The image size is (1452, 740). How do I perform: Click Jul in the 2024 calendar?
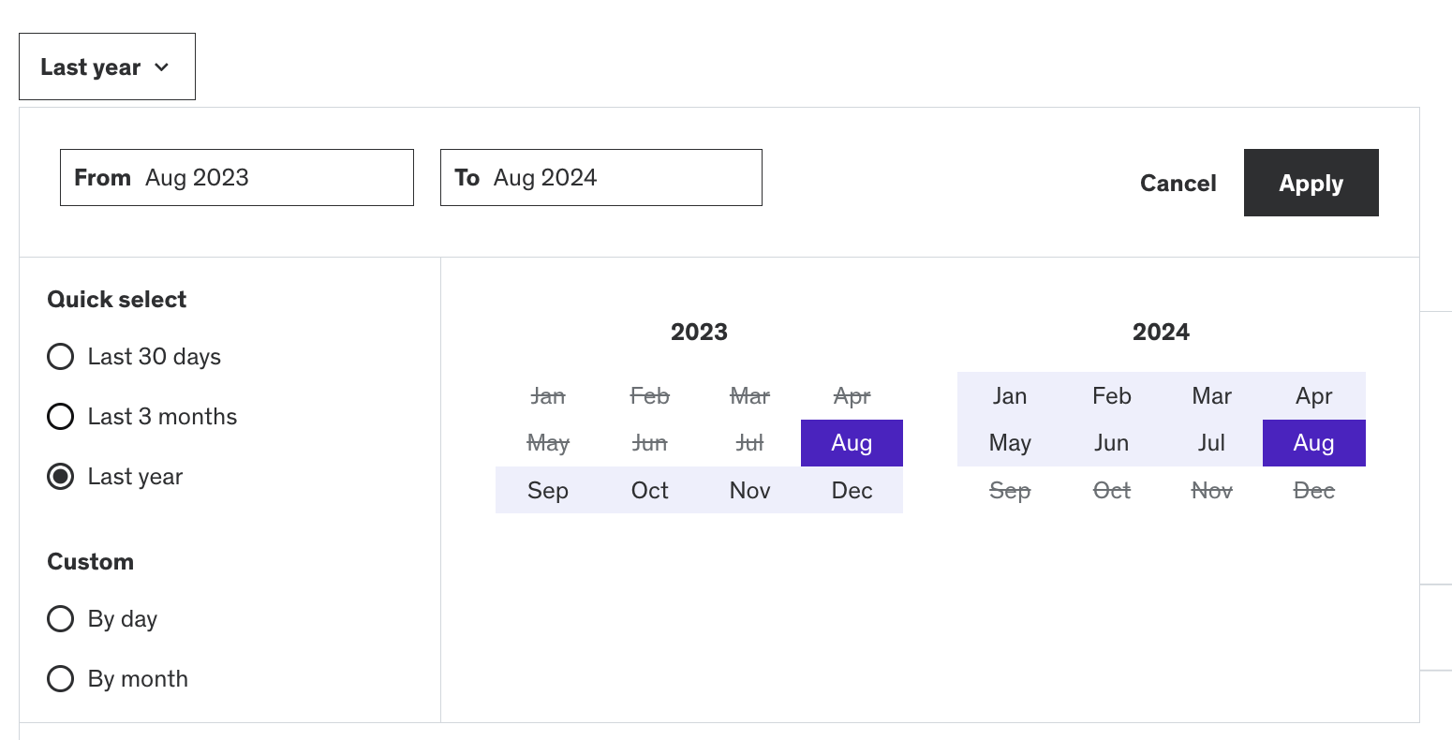tap(1211, 443)
